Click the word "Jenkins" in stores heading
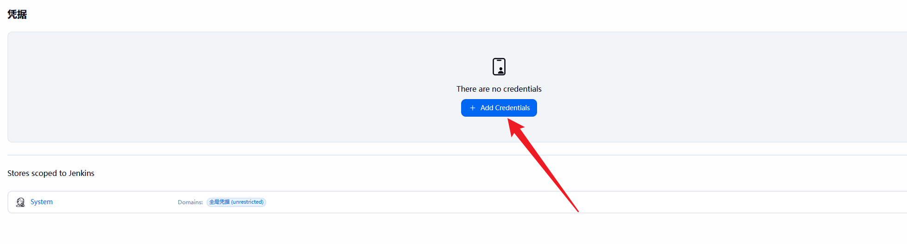 [x=81, y=173]
